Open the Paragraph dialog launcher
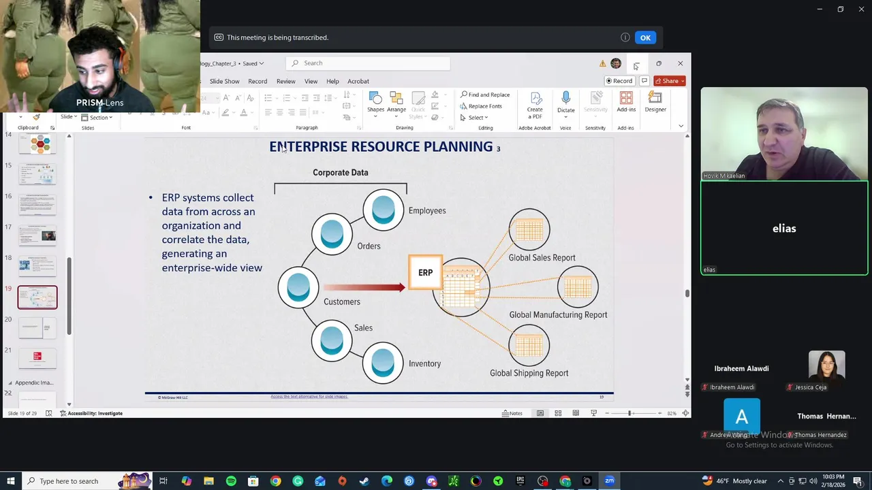 358,128
